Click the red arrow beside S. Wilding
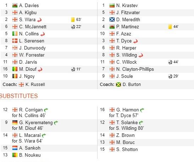 141,56
